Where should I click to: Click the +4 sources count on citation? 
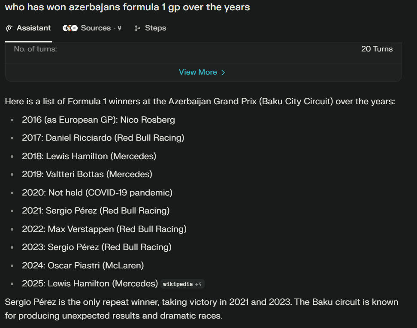198,284
